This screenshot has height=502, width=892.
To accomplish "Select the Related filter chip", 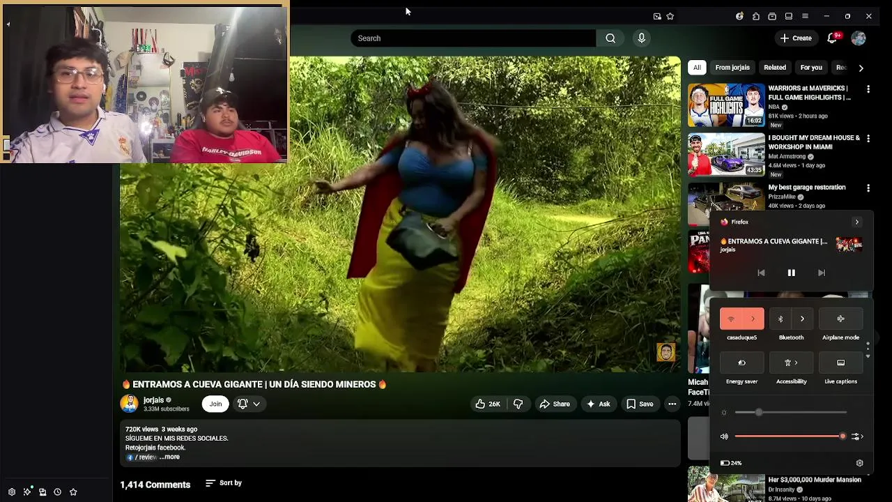I will [775, 68].
